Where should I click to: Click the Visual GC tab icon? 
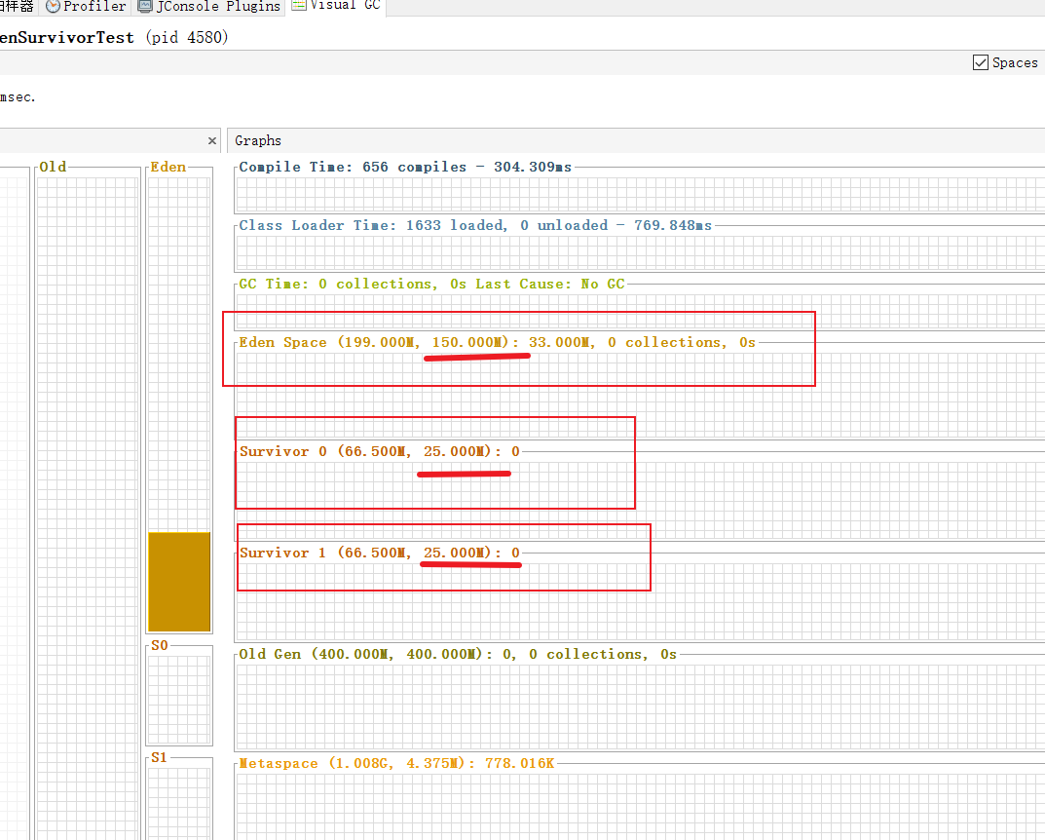[x=299, y=5]
